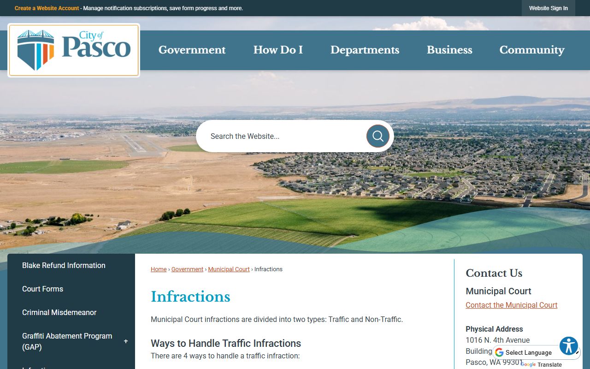
Task: Select Court Forms in the sidebar
Action: 42,289
